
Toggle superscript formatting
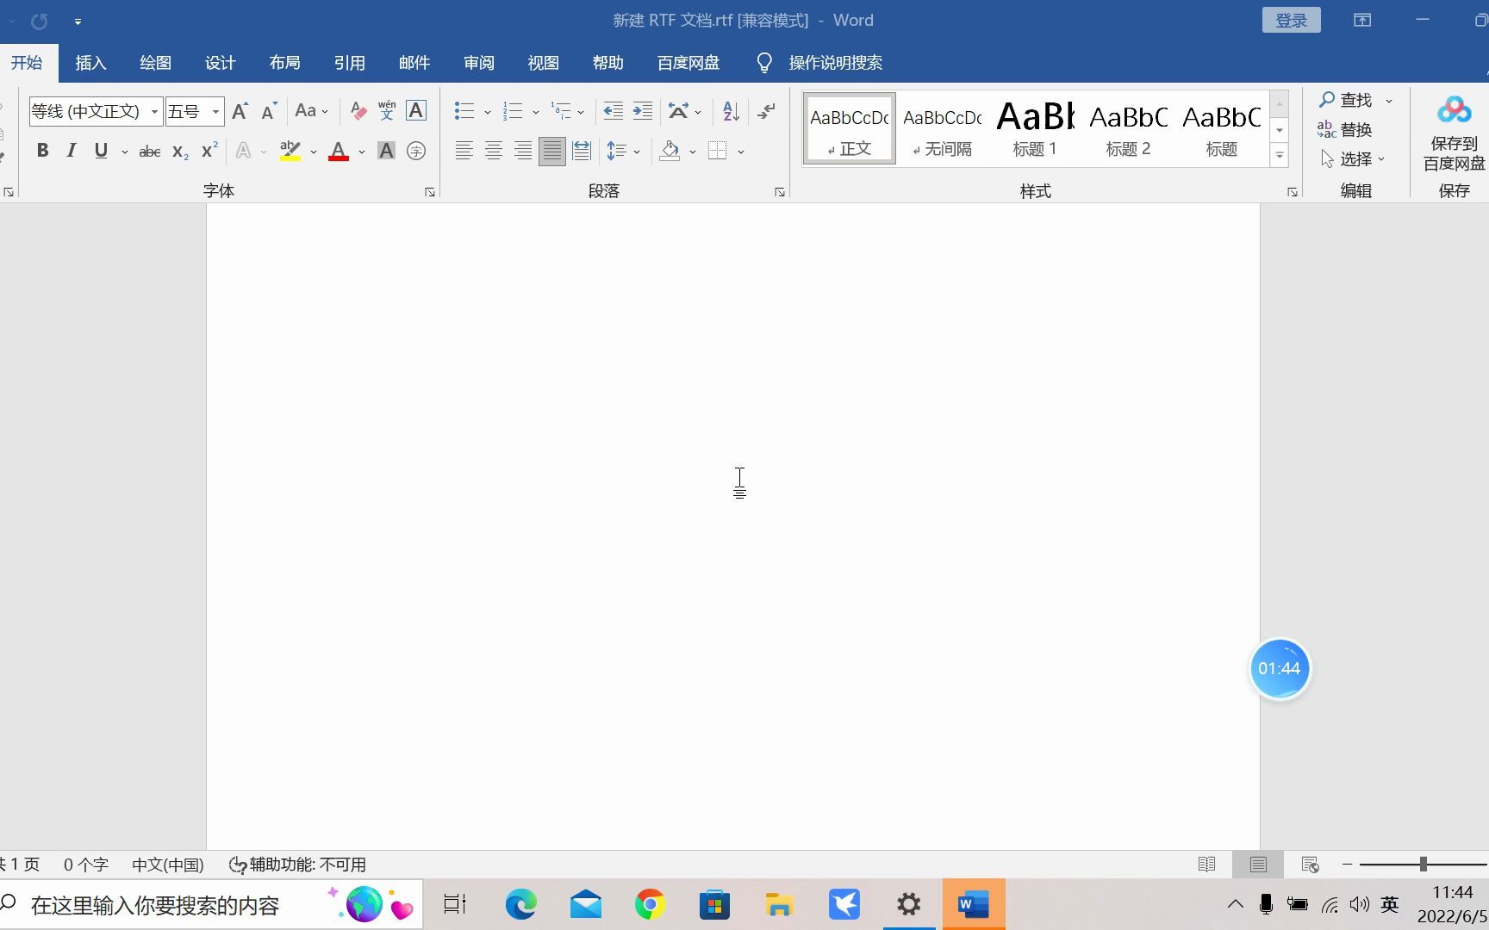209,151
